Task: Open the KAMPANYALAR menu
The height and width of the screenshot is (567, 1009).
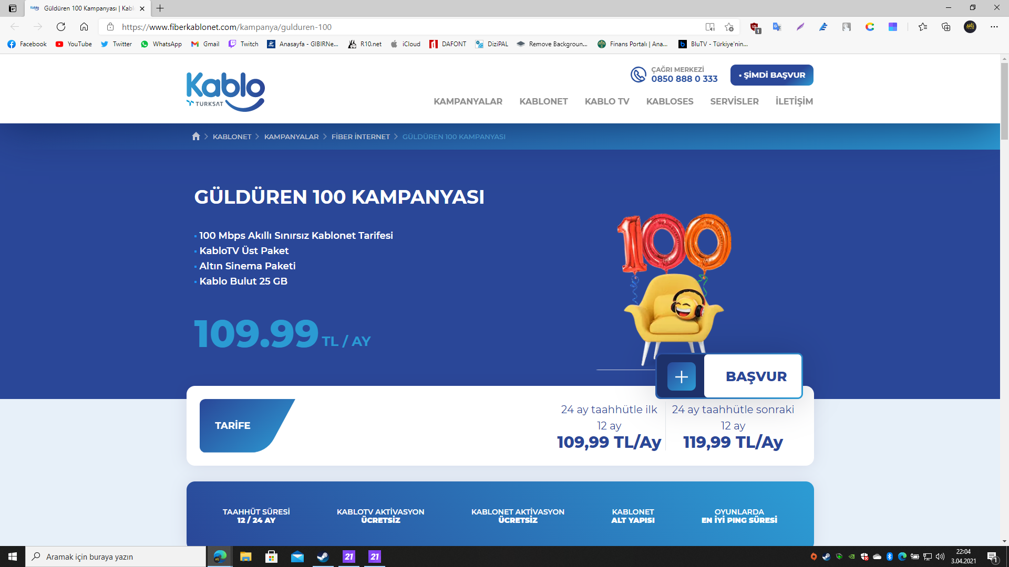Action: (468, 101)
